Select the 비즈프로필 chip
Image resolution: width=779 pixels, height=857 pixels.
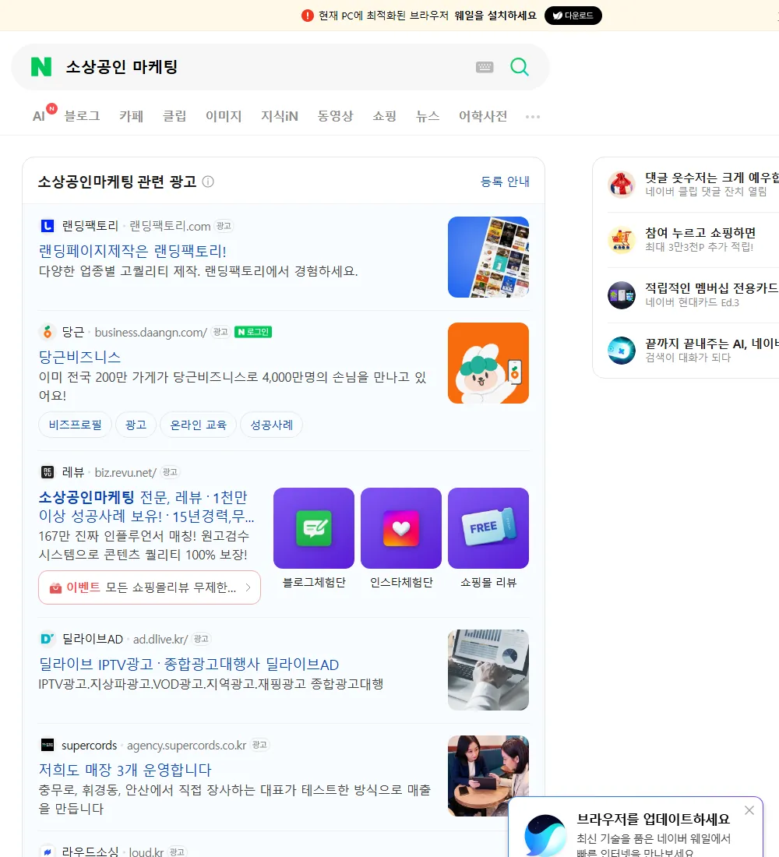pos(75,425)
